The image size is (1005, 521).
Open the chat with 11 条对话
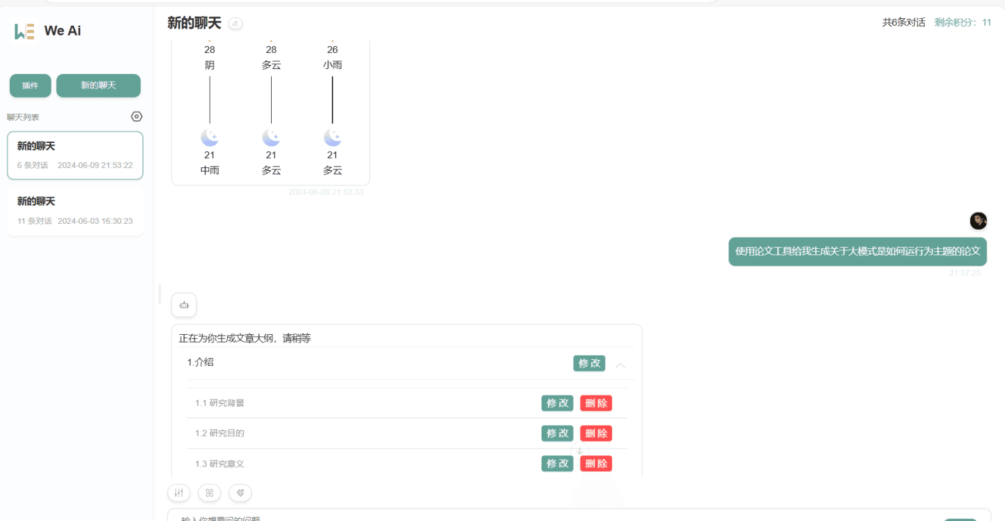75,211
